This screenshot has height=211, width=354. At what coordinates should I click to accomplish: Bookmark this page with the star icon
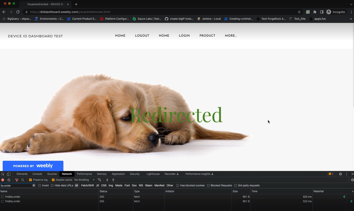[299, 12]
